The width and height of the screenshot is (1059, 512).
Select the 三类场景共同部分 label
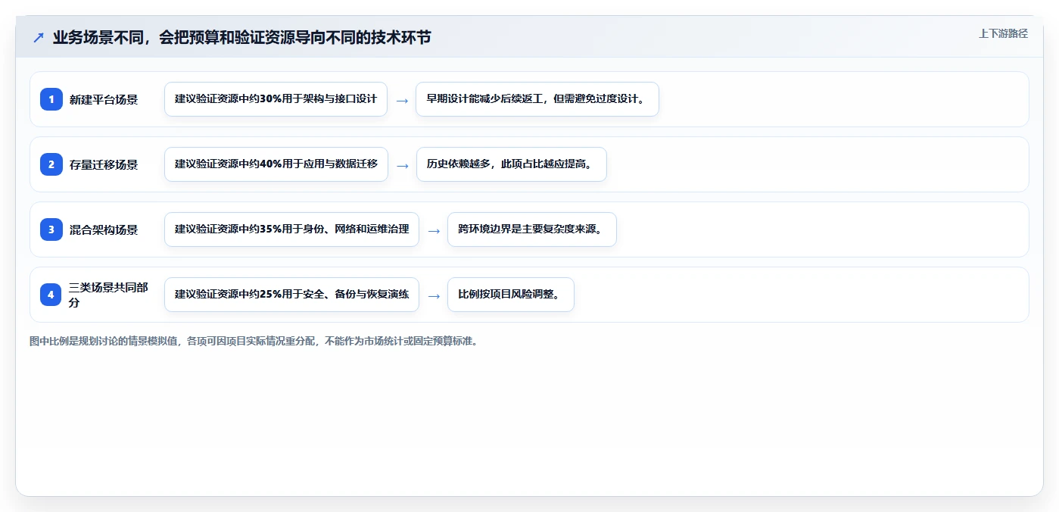coord(108,295)
